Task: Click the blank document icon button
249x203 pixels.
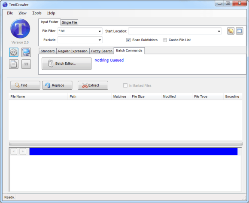Action: pyautogui.click(x=14, y=64)
